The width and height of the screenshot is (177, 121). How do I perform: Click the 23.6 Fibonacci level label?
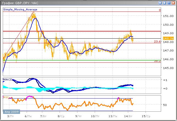coord(157,41)
